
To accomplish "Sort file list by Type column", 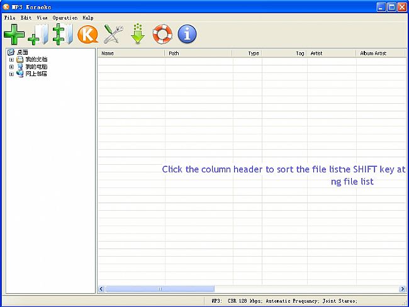I will pyautogui.click(x=247, y=53).
